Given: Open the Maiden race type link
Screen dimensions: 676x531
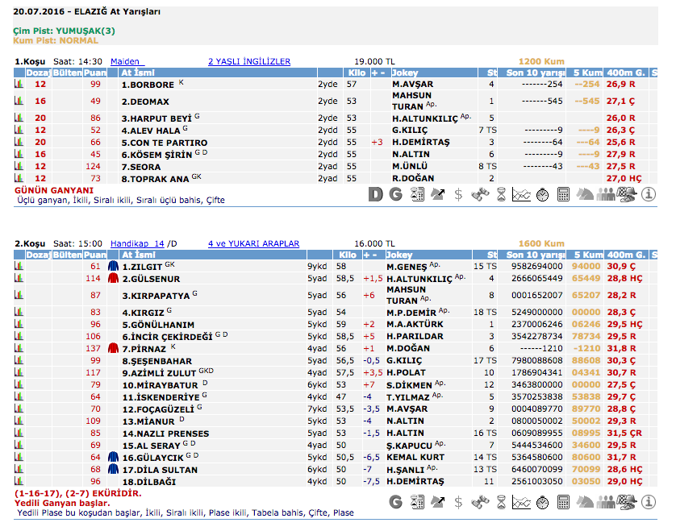Looking at the screenshot, I should [x=126, y=61].
